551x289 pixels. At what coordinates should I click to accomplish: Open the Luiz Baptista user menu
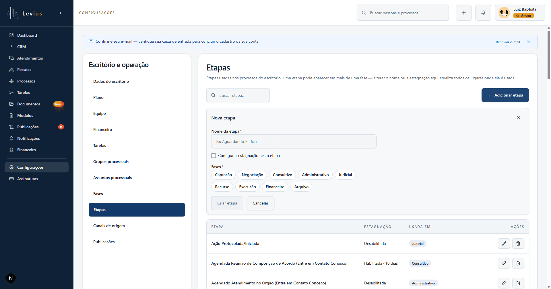(520, 13)
